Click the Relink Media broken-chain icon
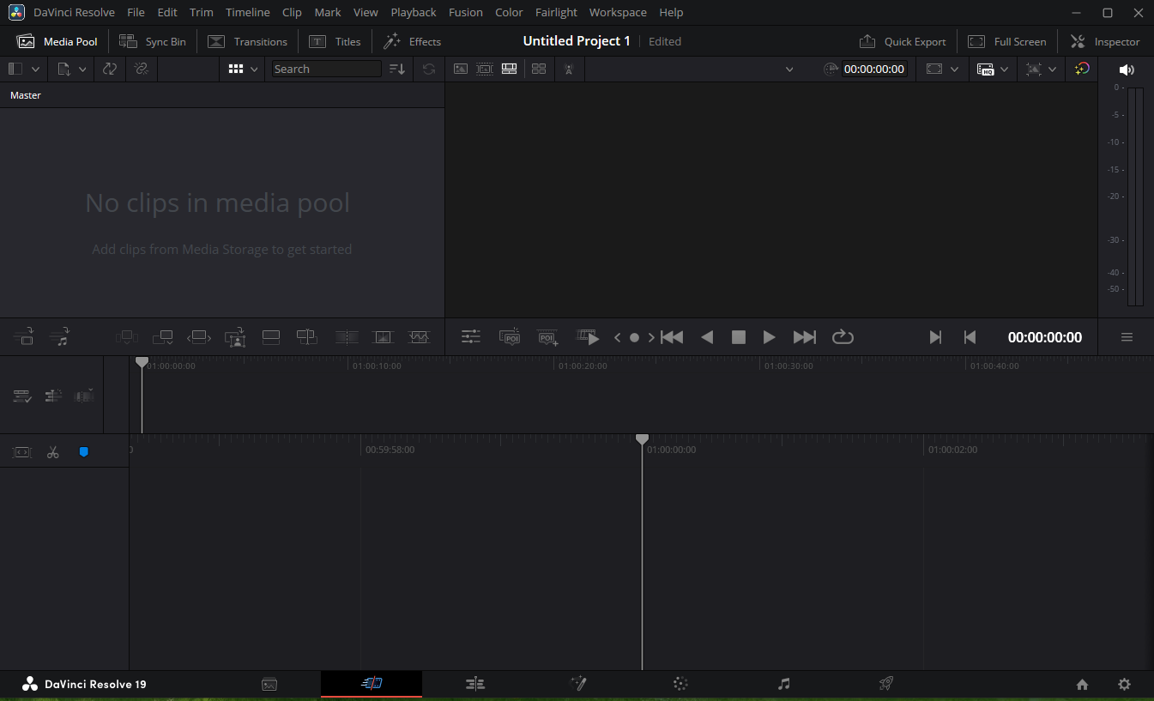The height and width of the screenshot is (701, 1154). 142,69
